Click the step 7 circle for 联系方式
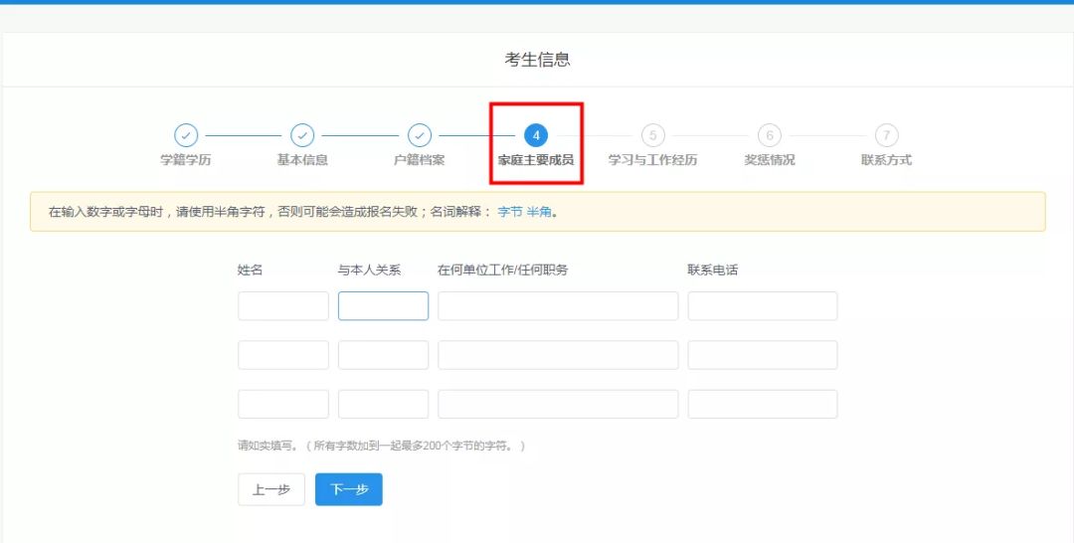 [886, 135]
